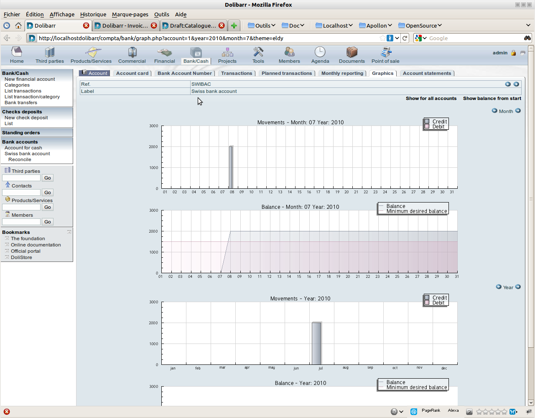Click Go button next to Members search
Image resolution: width=535 pixels, height=418 pixels.
pos(48,222)
